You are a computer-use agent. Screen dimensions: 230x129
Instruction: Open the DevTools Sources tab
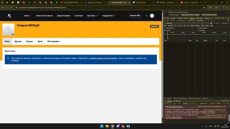pyautogui.click(x=185, y=18)
